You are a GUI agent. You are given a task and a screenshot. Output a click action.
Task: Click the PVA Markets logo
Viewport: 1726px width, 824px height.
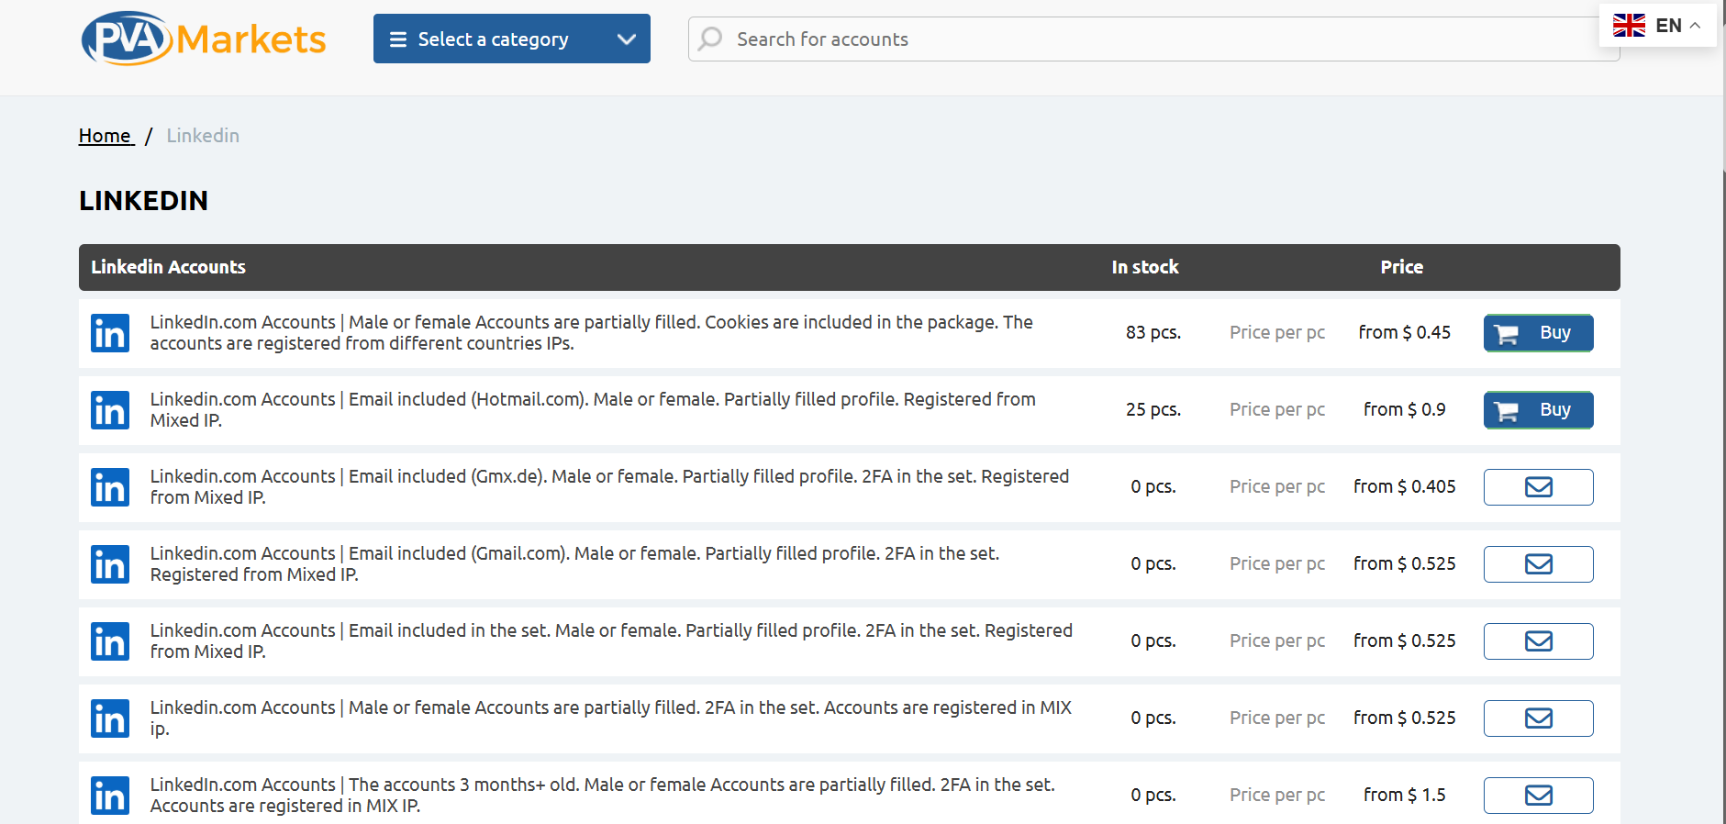(204, 39)
